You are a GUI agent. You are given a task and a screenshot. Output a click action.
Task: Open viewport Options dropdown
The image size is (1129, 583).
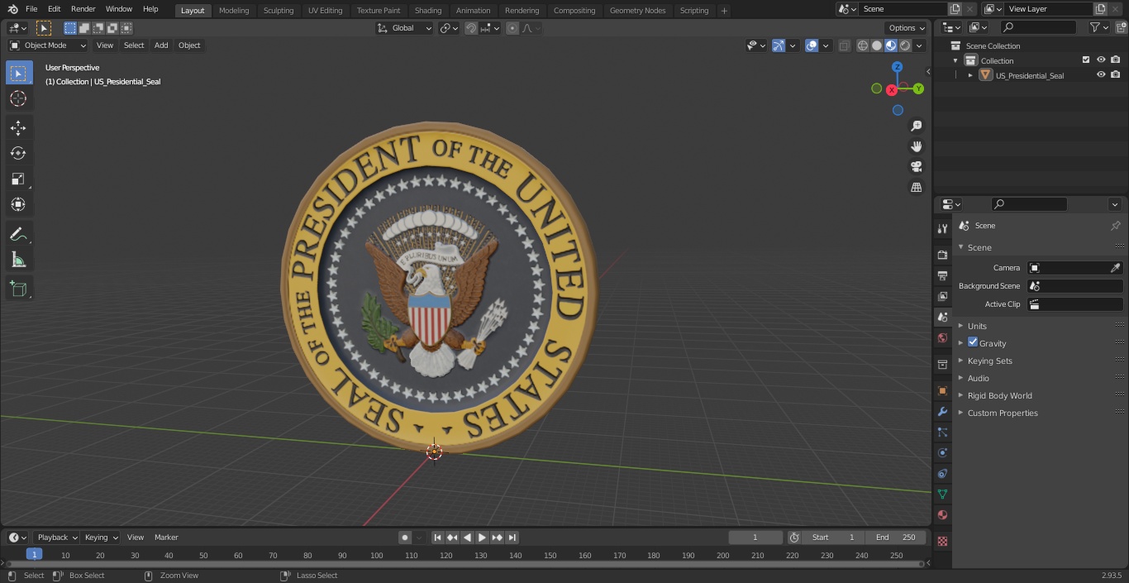click(x=907, y=28)
